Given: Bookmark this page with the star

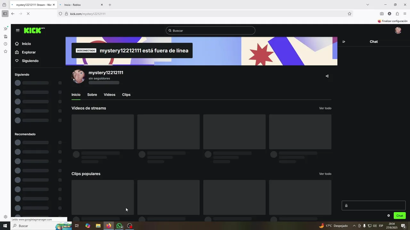Looking at the screenshot, I should coord(349,14).
